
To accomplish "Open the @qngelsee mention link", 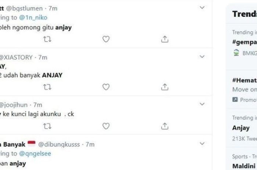I will pos(35,154).
